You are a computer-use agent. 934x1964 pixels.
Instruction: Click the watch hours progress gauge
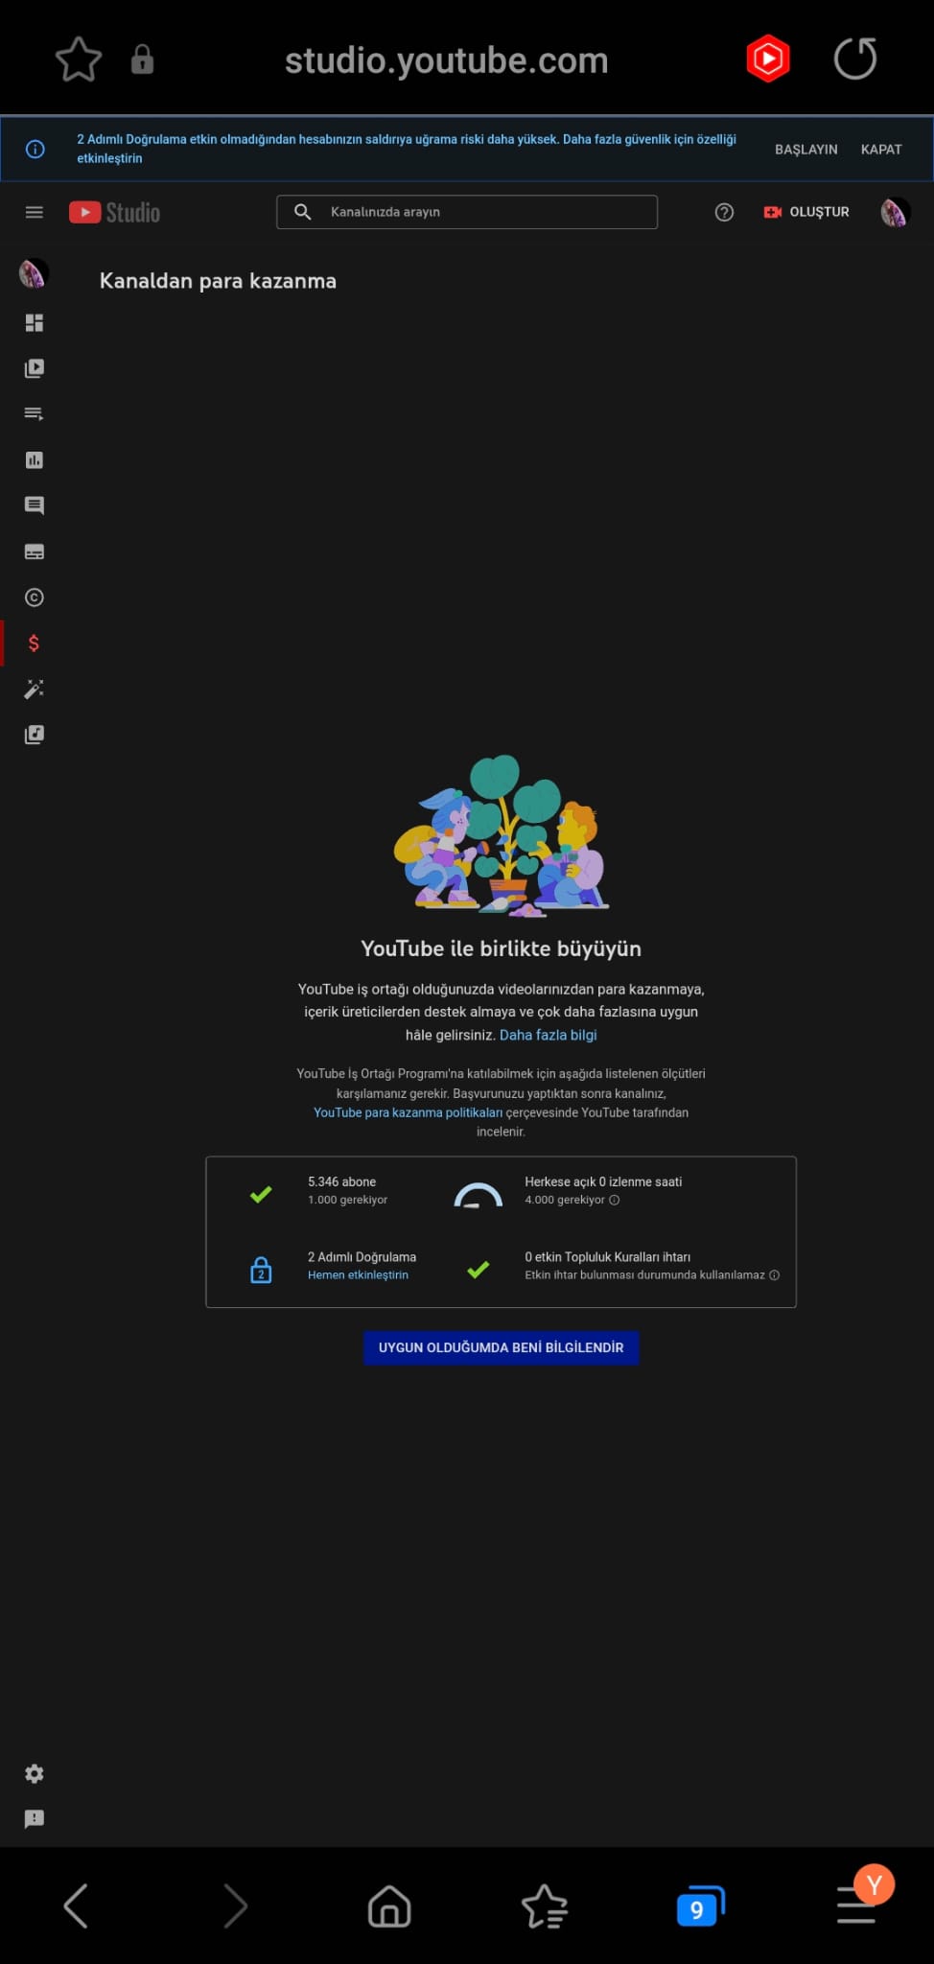(478, 1195)
